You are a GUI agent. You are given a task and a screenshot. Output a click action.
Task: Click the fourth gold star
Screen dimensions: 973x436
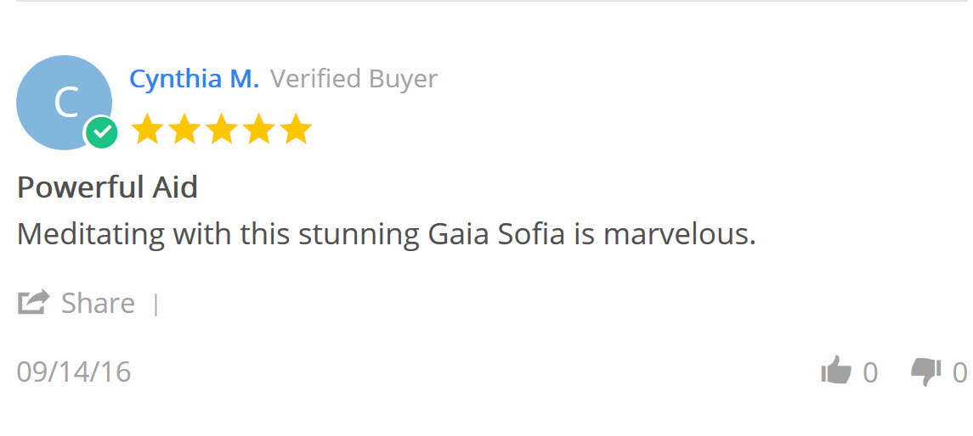pos(258,129)
